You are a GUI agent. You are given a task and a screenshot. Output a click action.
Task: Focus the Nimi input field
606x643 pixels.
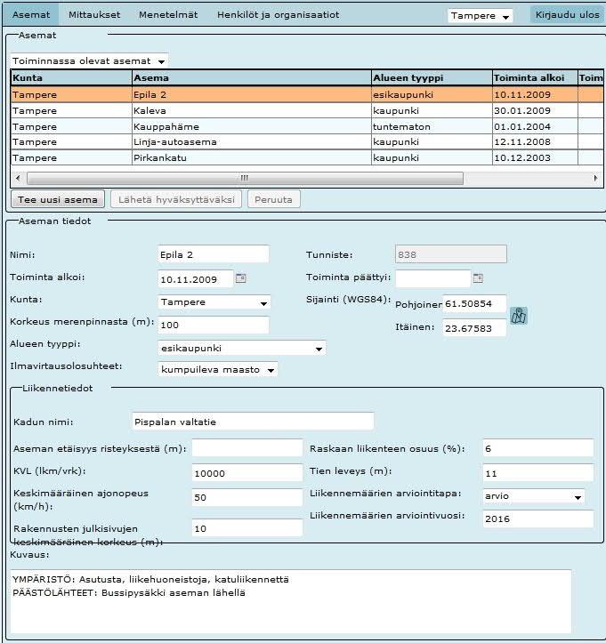214,254
